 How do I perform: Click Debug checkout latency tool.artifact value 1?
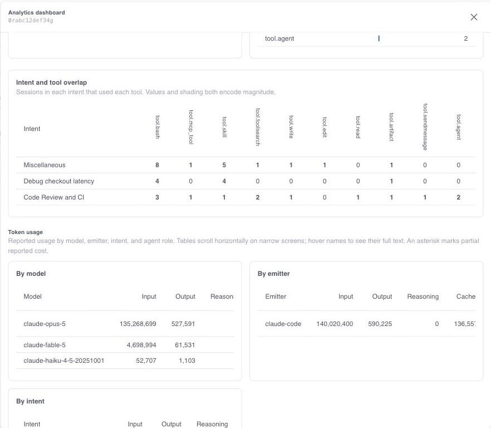coord(391,181)
